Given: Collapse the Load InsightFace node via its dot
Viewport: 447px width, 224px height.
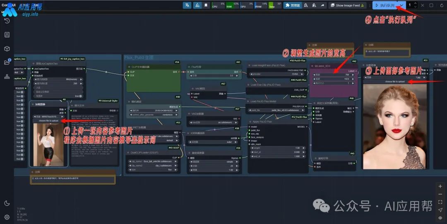Looking at the screenshot, I should point(250,65).
